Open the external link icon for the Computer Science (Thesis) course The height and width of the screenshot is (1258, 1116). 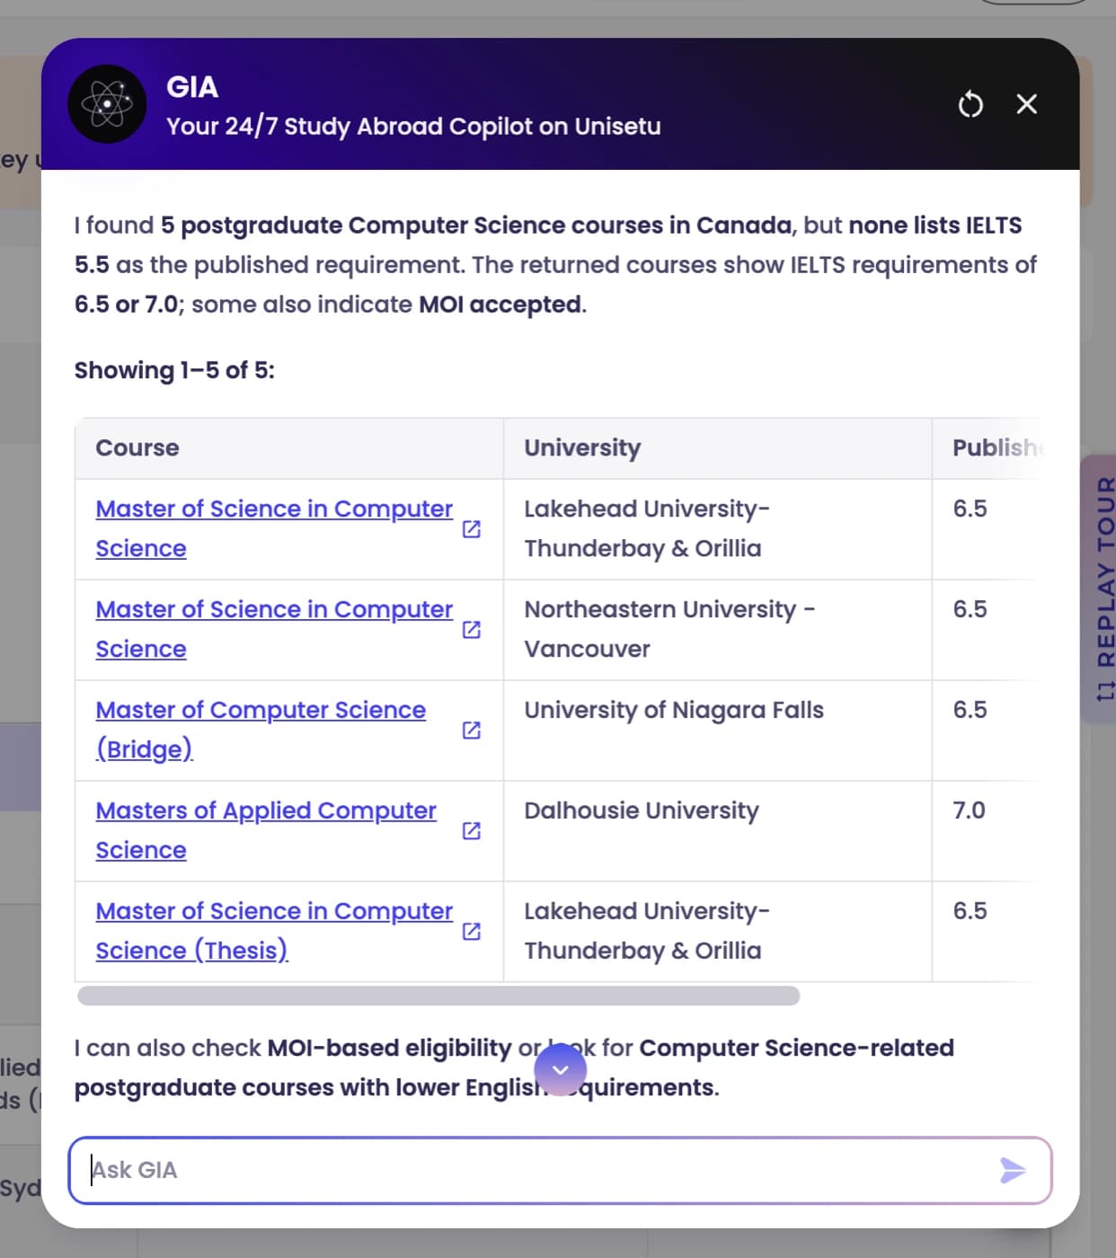point(472,932)
